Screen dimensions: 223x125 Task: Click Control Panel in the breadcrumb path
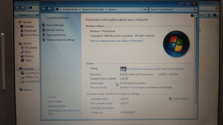[70, 9]
